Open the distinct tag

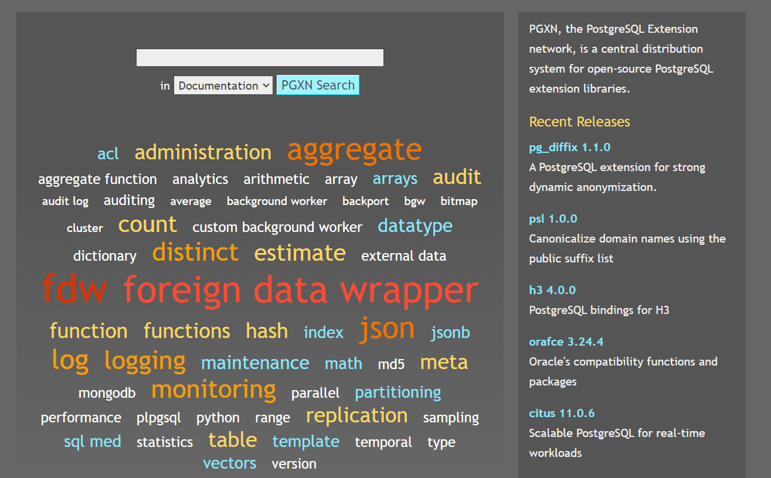[x=195, y=252]
